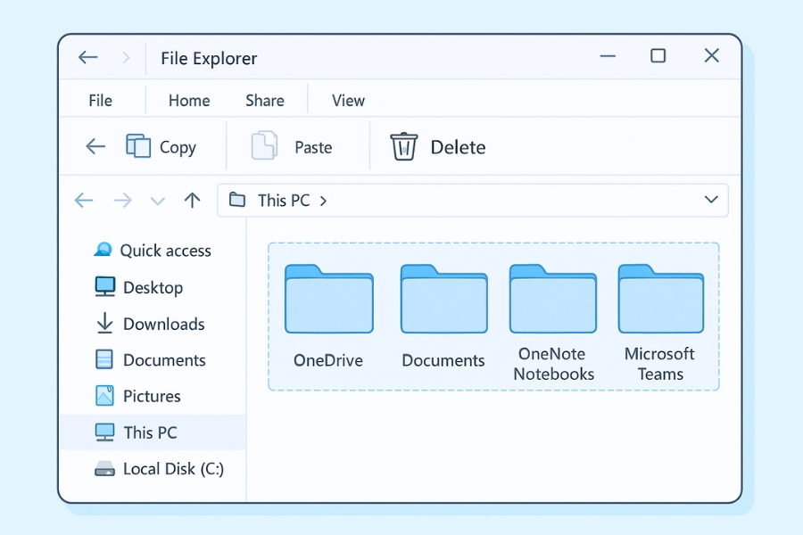Select the Delete trash icon
This screenshot has height=535, width=803.
(x=402, y=145)
